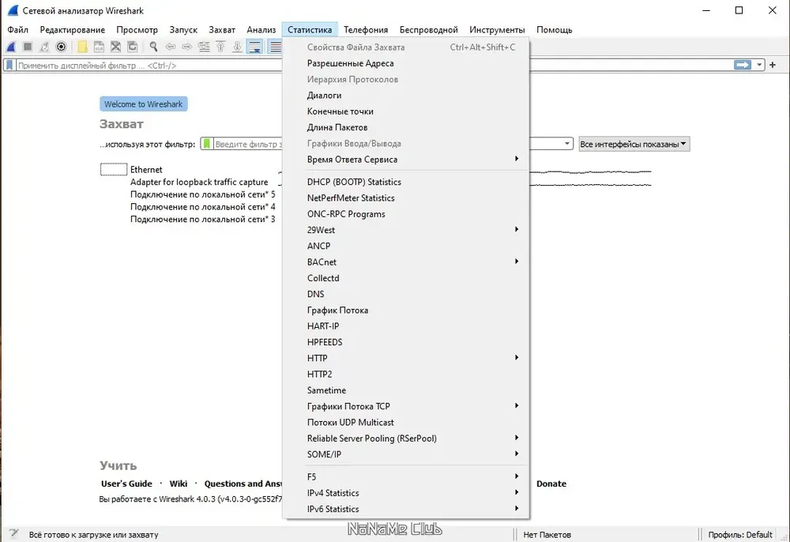Click the find packet magnifier icon

[x=154, y=47]
